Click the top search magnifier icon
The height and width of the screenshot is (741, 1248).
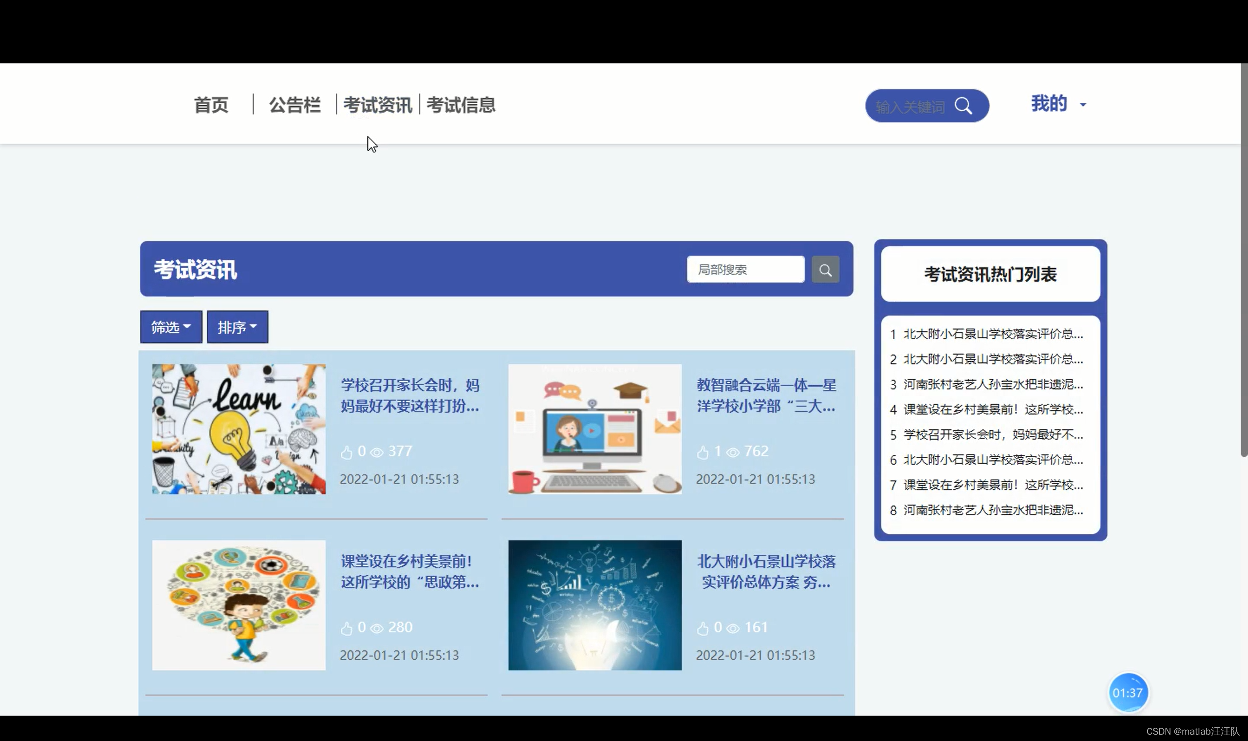964,105
